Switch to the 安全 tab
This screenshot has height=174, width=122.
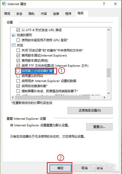[19, 14]
